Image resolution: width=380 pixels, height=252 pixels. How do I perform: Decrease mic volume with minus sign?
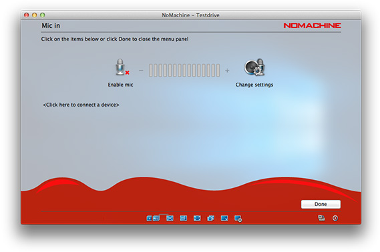[141, 71]
